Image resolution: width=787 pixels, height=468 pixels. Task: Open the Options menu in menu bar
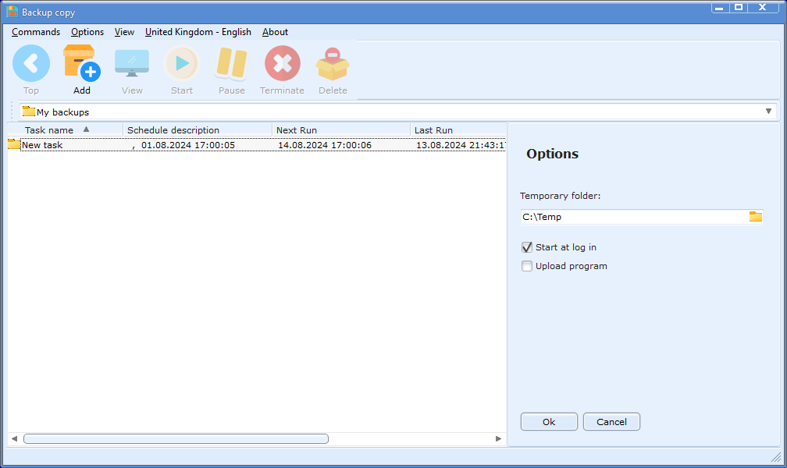[87, 32]
